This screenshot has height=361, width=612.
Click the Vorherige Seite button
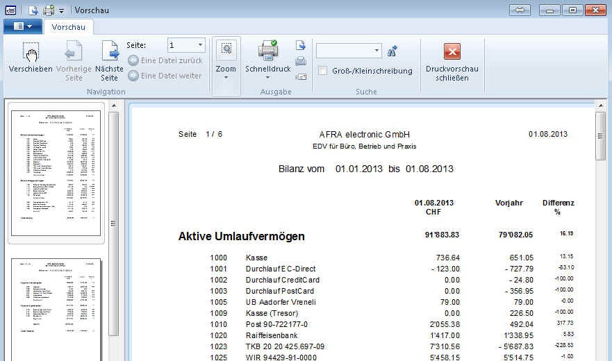click(74, 61)
